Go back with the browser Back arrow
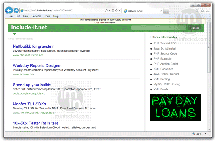Screen dimensions: 215x141 [x=9, y=10]
